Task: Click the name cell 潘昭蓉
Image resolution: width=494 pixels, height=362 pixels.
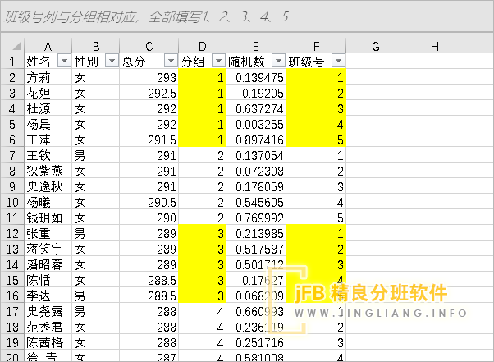Action: coord(48,264)
